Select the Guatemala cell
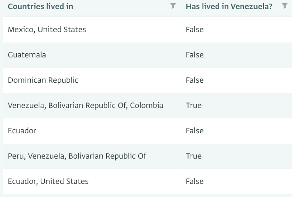The width and height of the screenshot is (292, 197). pyautogui.click(x=92, y=55)
